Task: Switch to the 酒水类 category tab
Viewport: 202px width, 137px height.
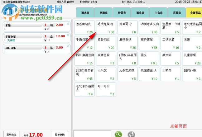Action: [x=85, y=12]
